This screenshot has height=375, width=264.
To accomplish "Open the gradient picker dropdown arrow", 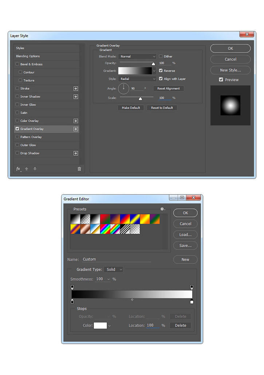I will pos(154,71).
